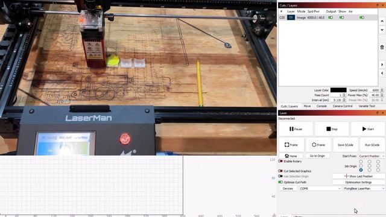The height and width of the screenshot is (217, 386).
Task: Home the laser head
Action: 291,156
